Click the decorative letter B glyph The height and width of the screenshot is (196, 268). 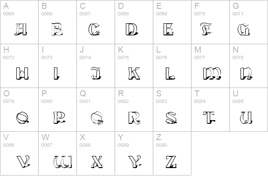pos(57,29)
